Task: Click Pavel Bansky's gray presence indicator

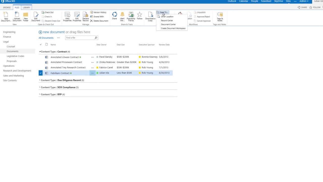Action: point(97,57)
